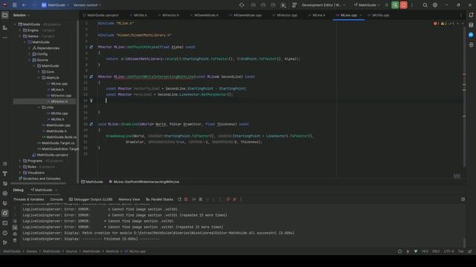Image resolution: width=476 pixels, height=267 pixels.
Task: Click the Unreal Engine toolbar icon
Action: pos(283,5)
